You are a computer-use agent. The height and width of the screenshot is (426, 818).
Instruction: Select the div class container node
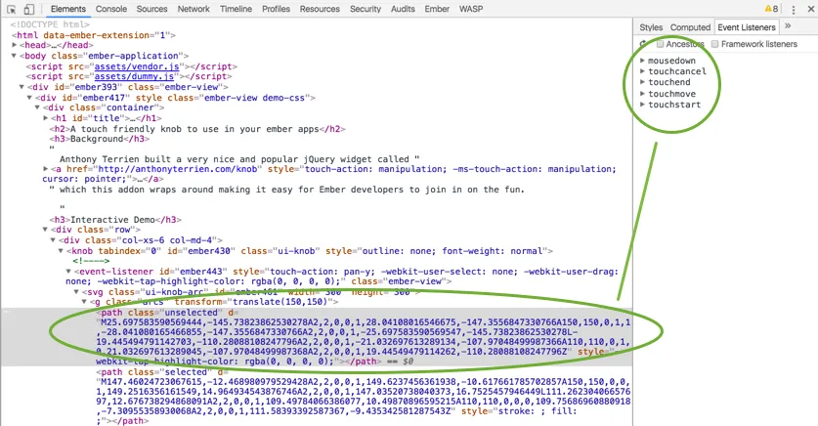[104, 107]
